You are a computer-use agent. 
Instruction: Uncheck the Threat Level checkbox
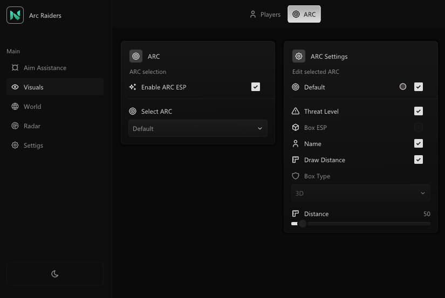[x=419, y=112]
